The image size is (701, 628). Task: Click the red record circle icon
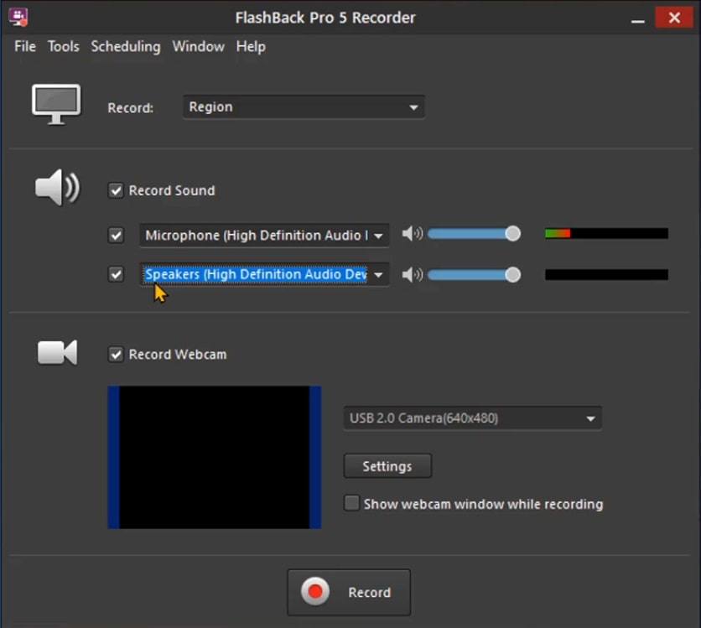(x=315, y=591)
